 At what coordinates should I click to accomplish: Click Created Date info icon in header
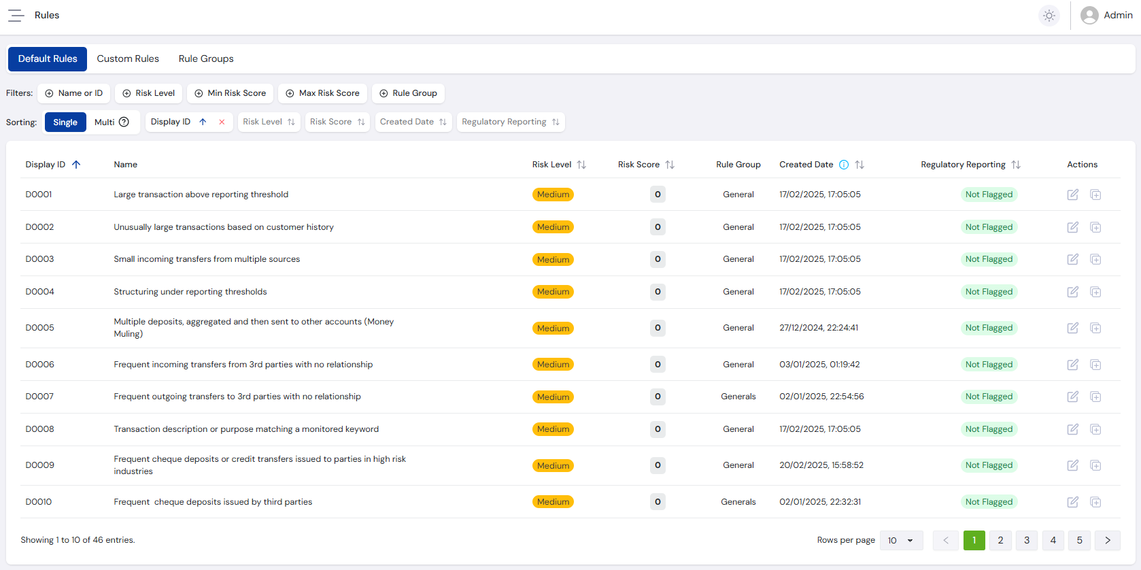(x=844, y=165)
